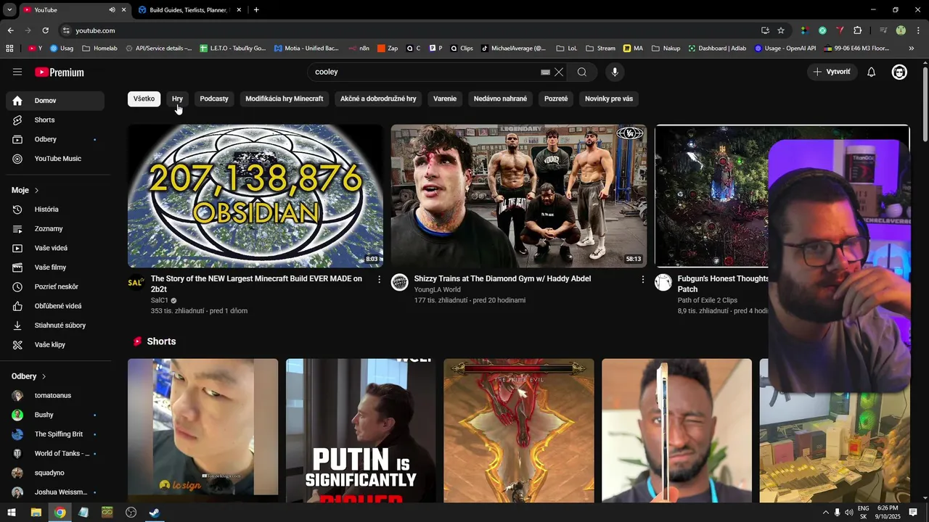This screenshot has height=522, width=929.
Task: Click the 207,138,876 Obsidian video thumbnail
Action: click(x=255, y=196)
